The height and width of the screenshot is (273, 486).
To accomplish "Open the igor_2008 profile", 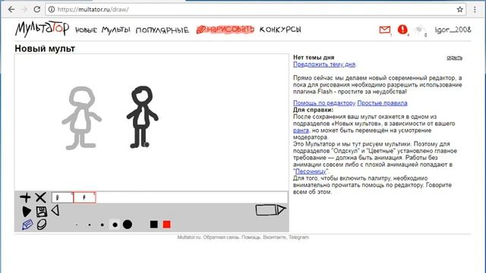I will pyautogui.click(x=453, y=30).
